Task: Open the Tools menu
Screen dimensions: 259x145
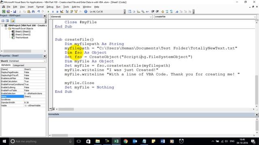Action: click(66, 7)
